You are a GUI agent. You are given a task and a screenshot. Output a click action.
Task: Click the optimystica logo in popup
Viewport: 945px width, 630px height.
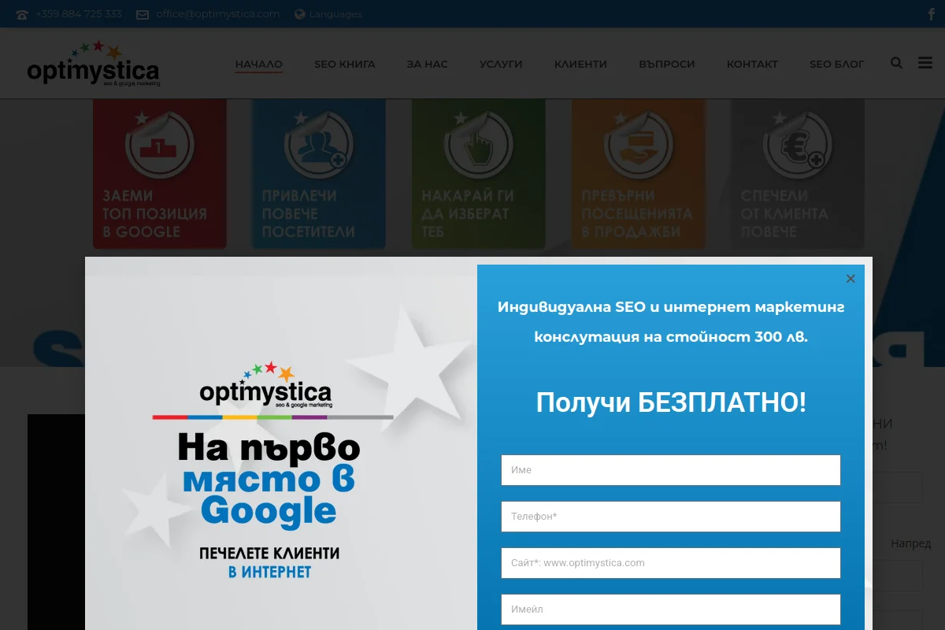266,385
